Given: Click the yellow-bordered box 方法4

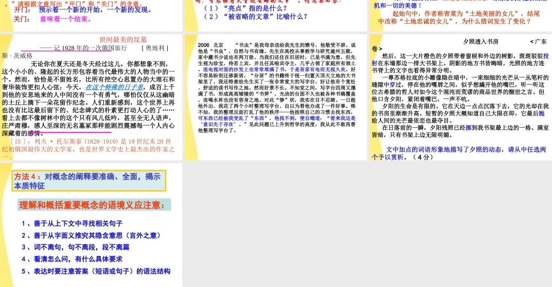Looking at the screenshot, I should click(x=89, y=181).
